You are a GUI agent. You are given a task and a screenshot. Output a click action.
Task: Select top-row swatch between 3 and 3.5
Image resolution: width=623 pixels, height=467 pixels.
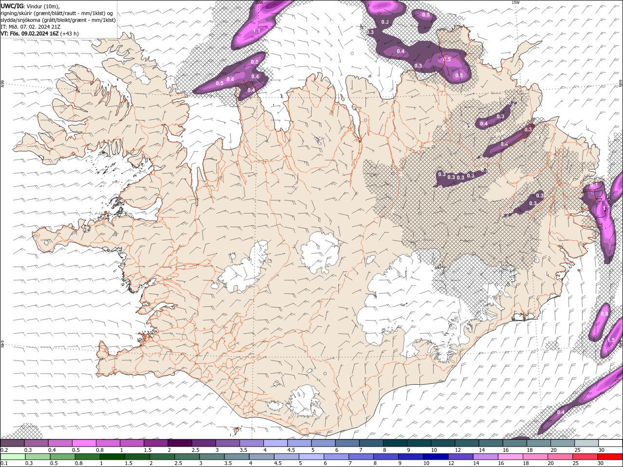227,443
